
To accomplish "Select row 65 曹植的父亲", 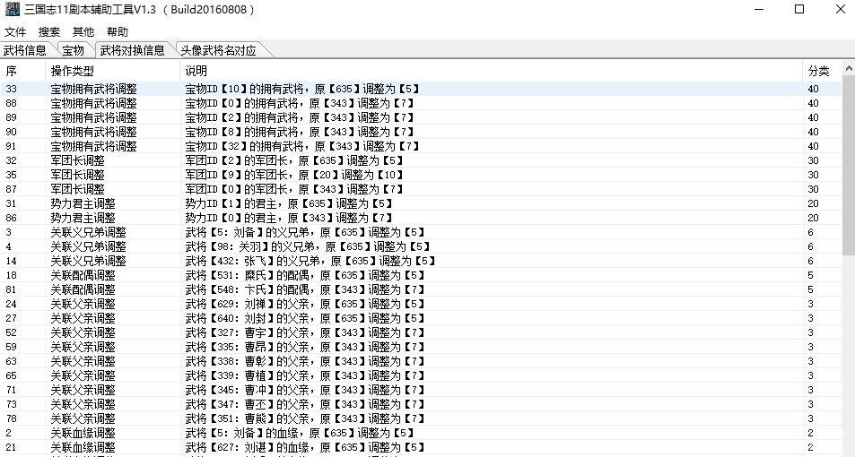I will click(x=421, y=375).
